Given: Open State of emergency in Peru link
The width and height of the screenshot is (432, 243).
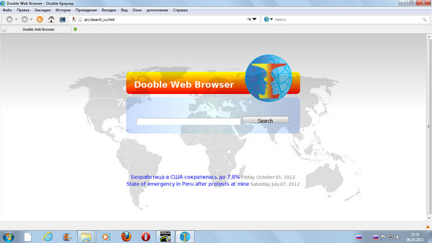Looking at the screenshot, I should pyautogui.click(x=187, y=184).
